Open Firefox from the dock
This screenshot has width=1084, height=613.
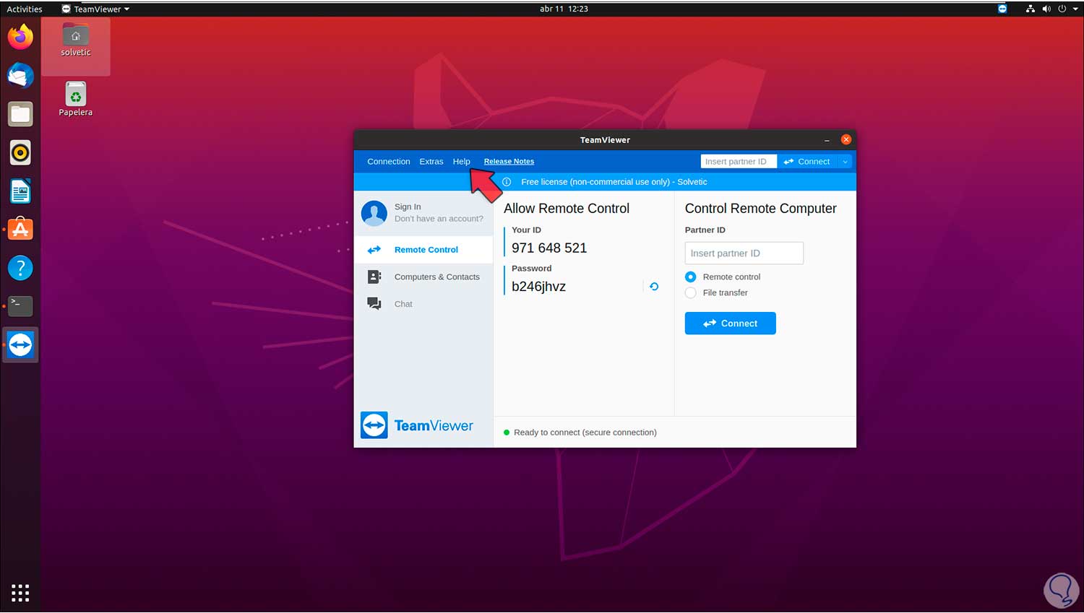point(20,37)
